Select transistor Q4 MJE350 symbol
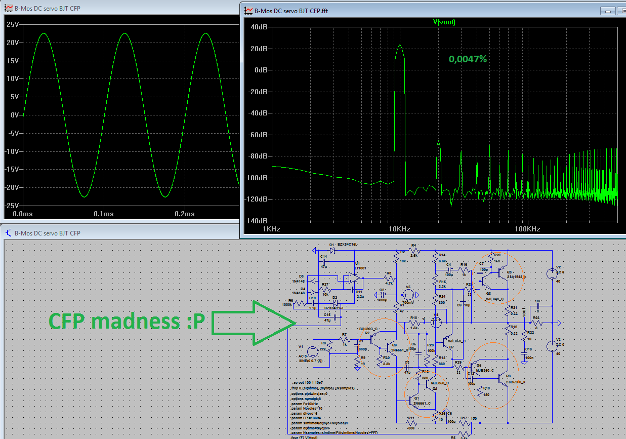 point(431,384)
